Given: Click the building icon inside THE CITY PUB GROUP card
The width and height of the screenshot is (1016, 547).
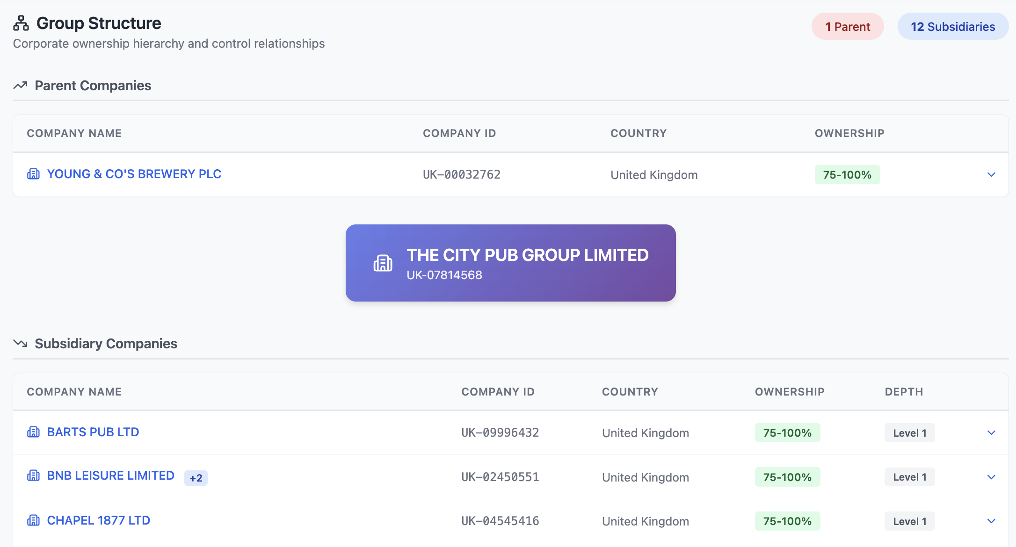Looking at the screenshot, I should pyautogui.click(x=383, y=263).
